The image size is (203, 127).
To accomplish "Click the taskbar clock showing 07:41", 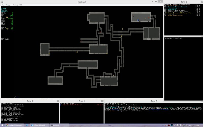I will tap(197, 125).
